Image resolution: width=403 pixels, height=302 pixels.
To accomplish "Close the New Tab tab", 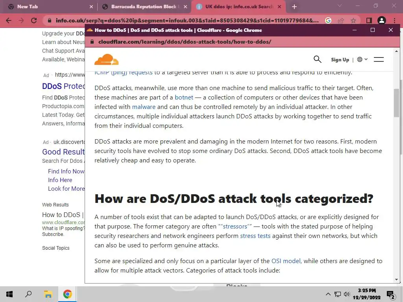I will (91, 7).
